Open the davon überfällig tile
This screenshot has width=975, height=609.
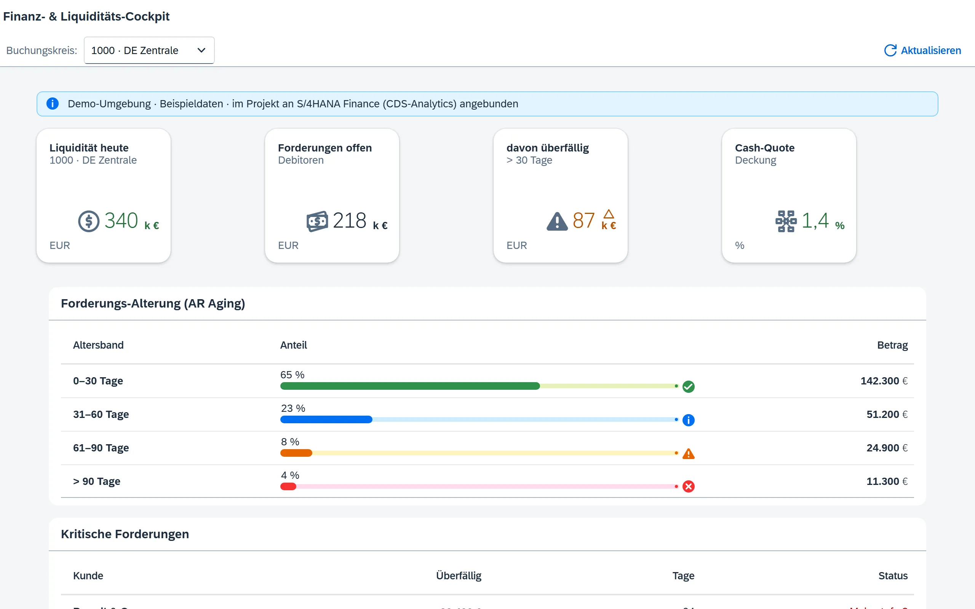[x=560, y=196]
